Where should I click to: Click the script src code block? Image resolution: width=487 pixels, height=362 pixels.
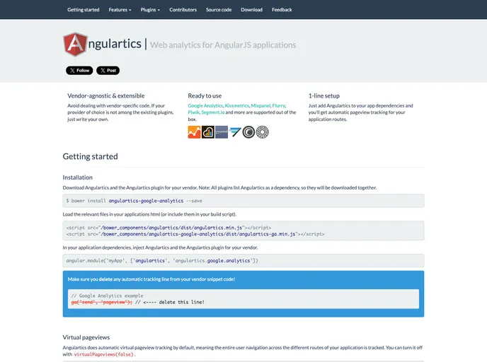(243, 230)
